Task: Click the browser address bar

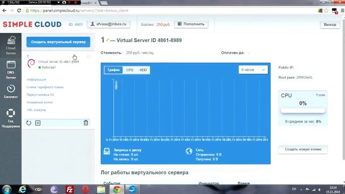Action: (x=171, y=10)
